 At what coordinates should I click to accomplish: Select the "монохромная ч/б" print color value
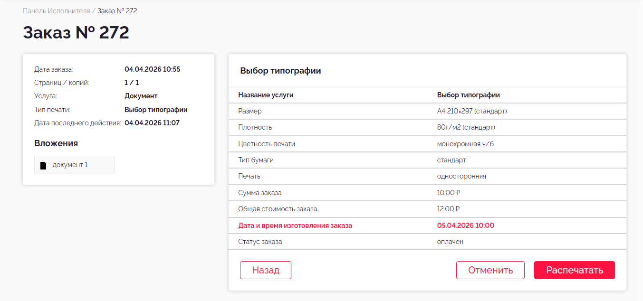coord(465,144)
